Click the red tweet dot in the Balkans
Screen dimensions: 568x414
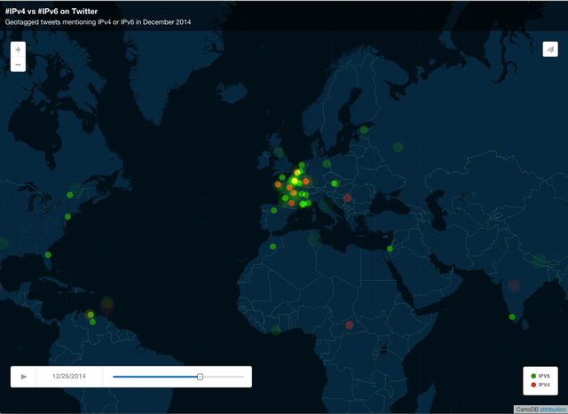pyautogui.click(x=347, y=198)
